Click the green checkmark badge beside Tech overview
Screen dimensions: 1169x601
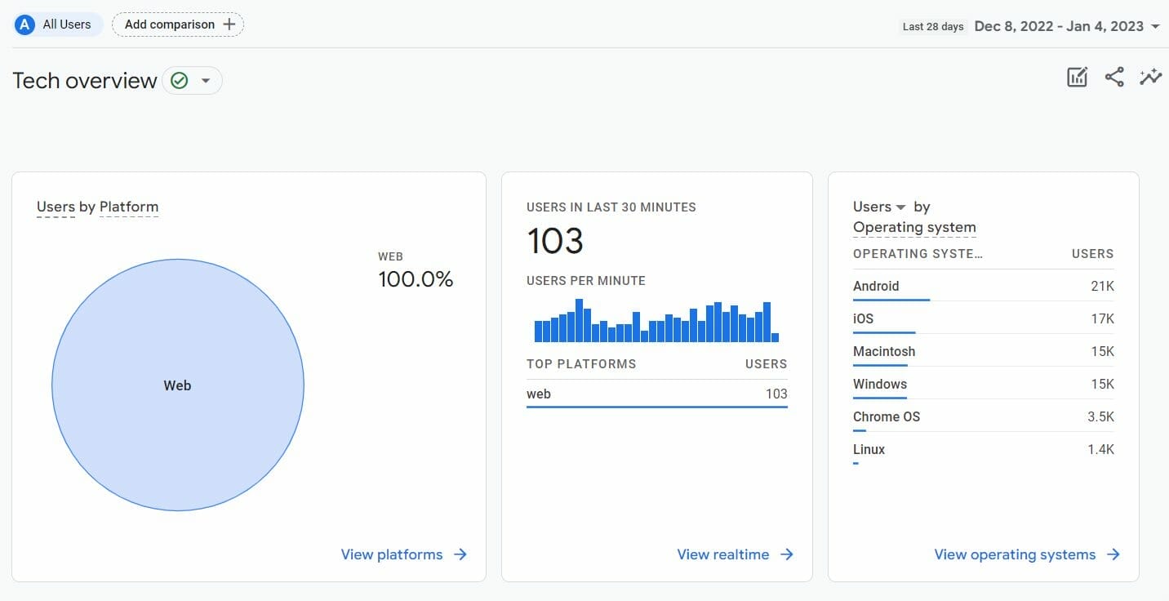pos(179,80)
